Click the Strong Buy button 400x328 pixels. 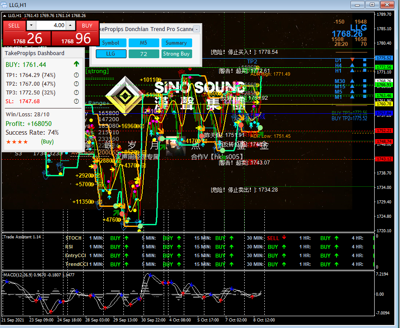tap(176, 54)
